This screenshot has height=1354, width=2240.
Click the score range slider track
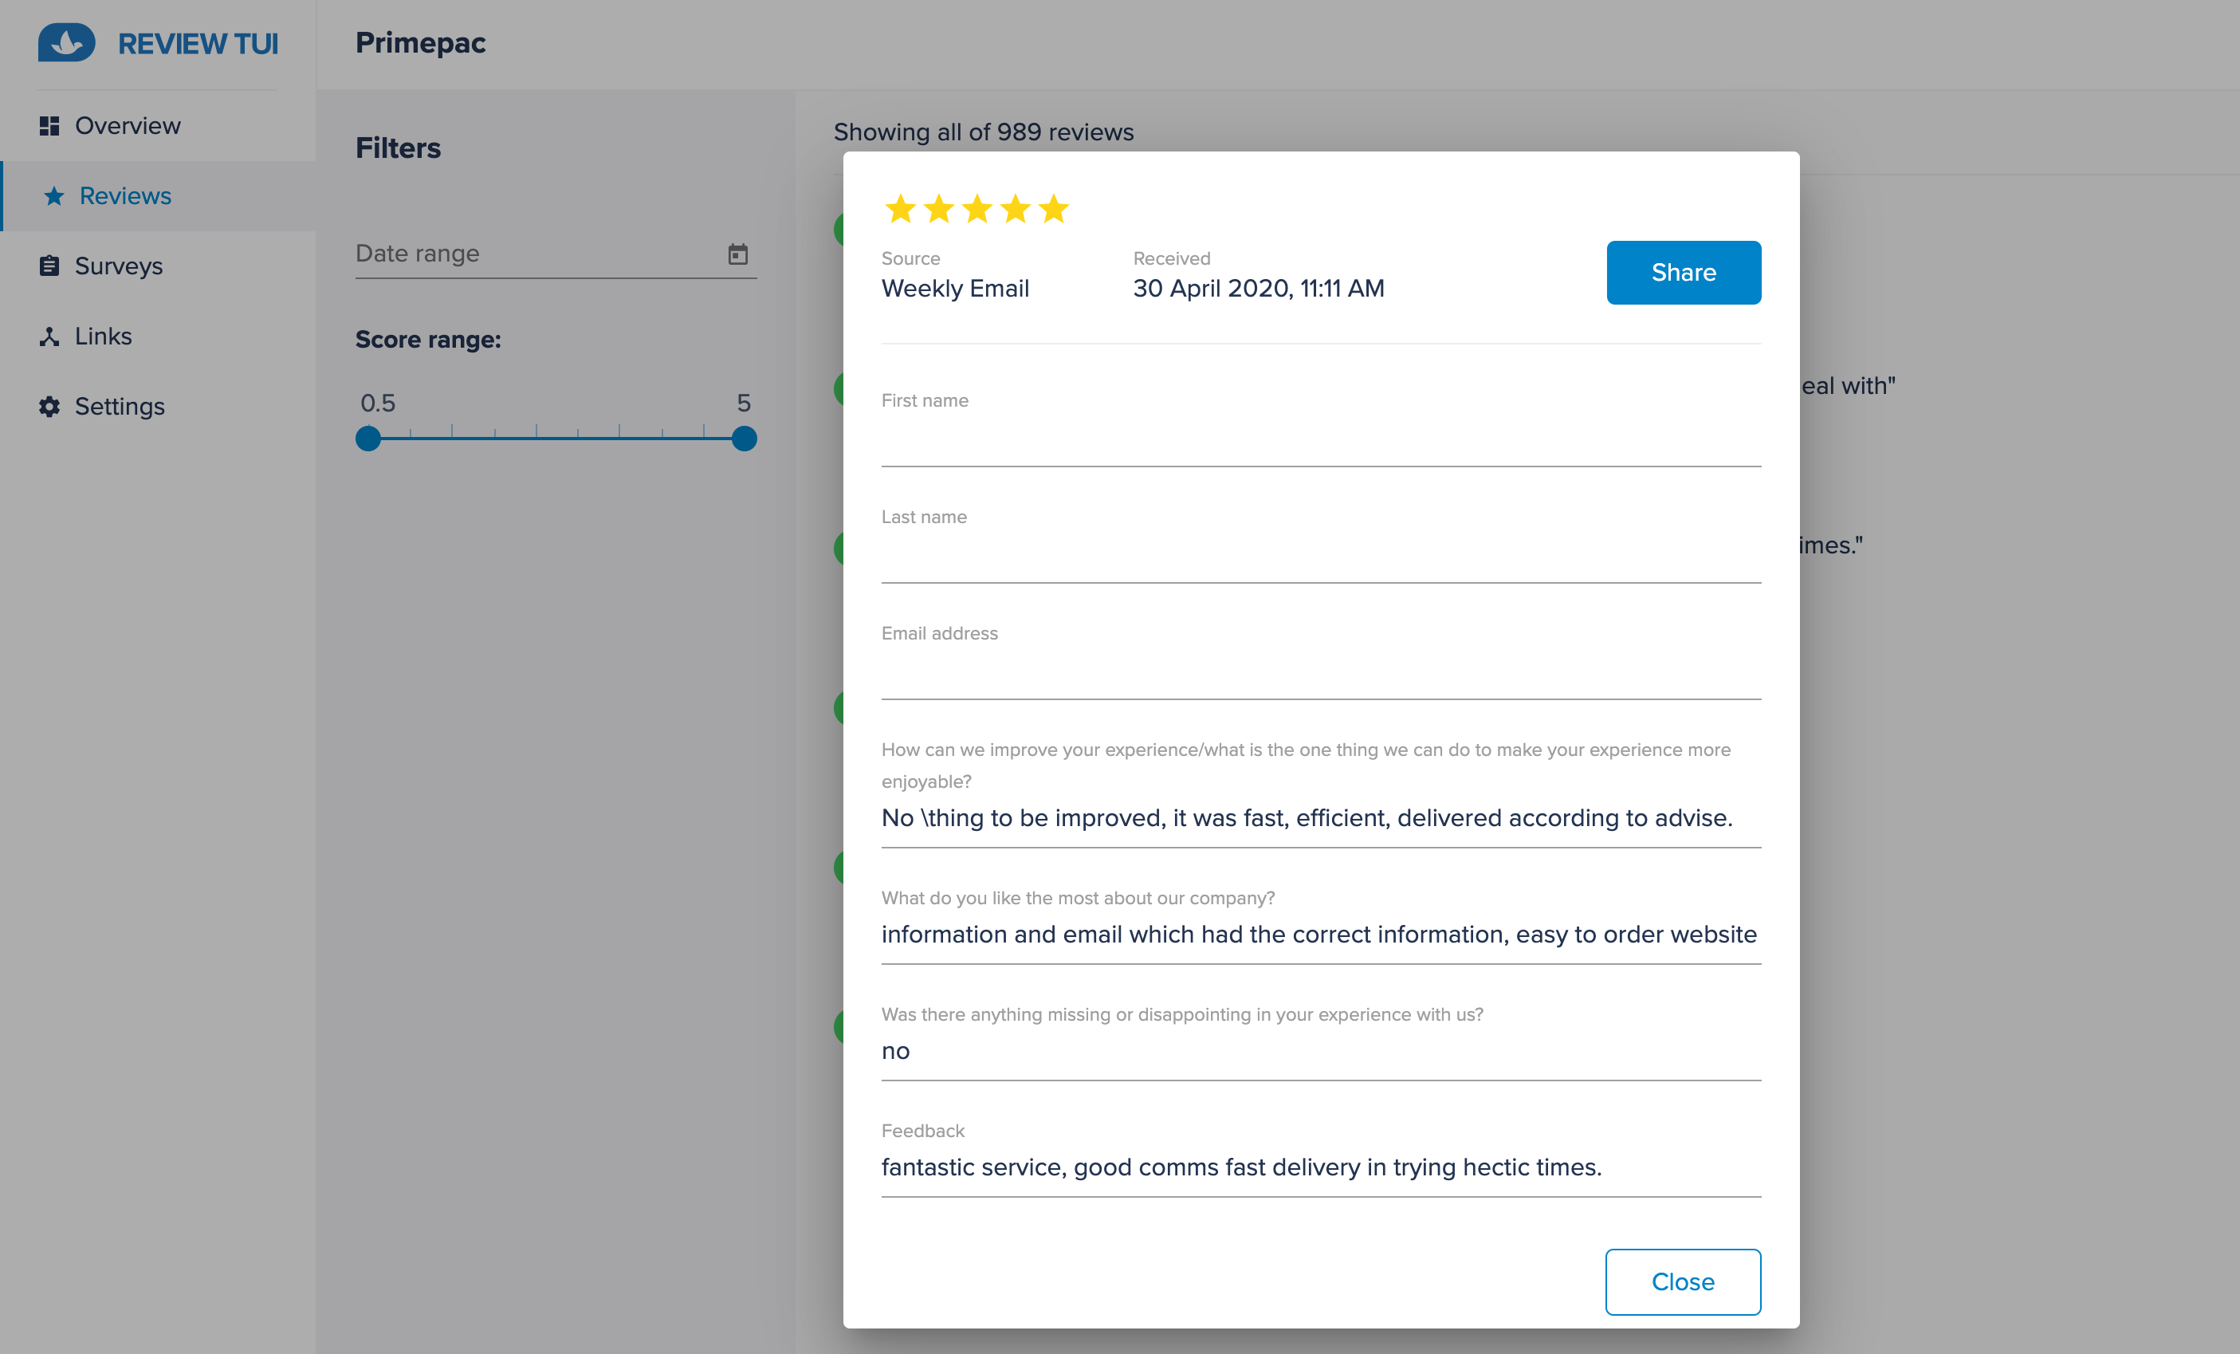pyautogui.click(x=556, y=439)
